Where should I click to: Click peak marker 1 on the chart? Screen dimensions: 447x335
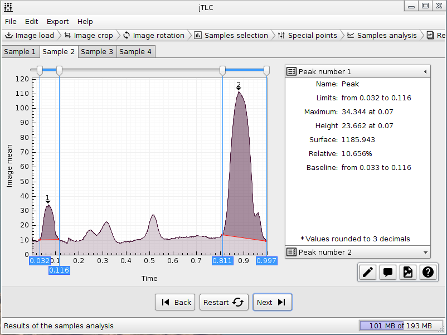tap(48, 199)
